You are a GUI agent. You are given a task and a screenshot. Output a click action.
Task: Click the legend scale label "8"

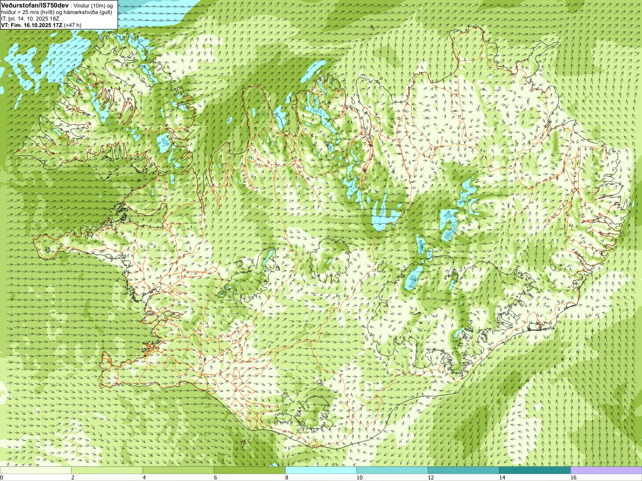pyautogui.click(x=287, y=477)
